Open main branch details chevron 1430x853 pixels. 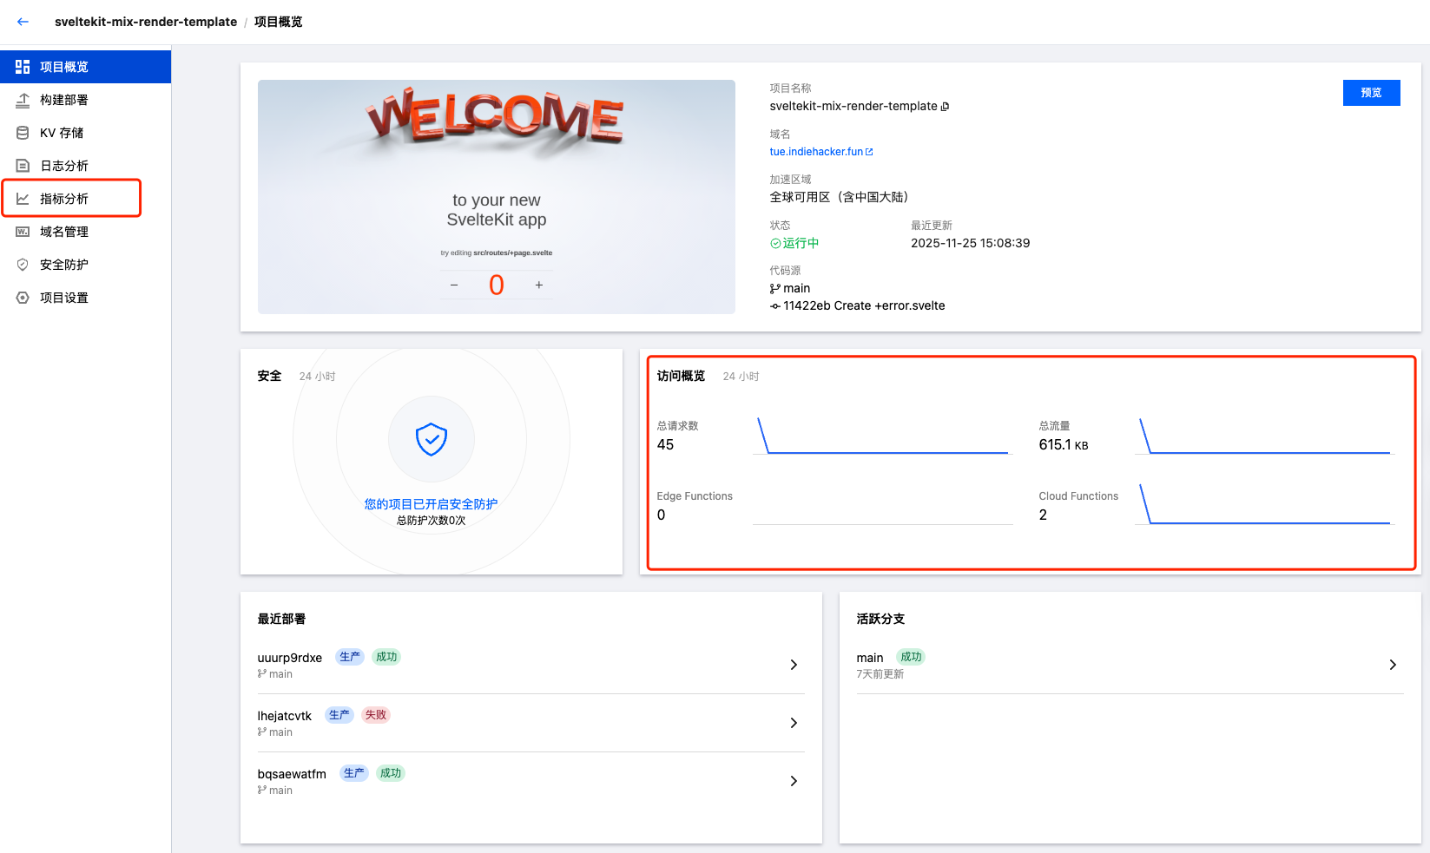click(1393, 665)
